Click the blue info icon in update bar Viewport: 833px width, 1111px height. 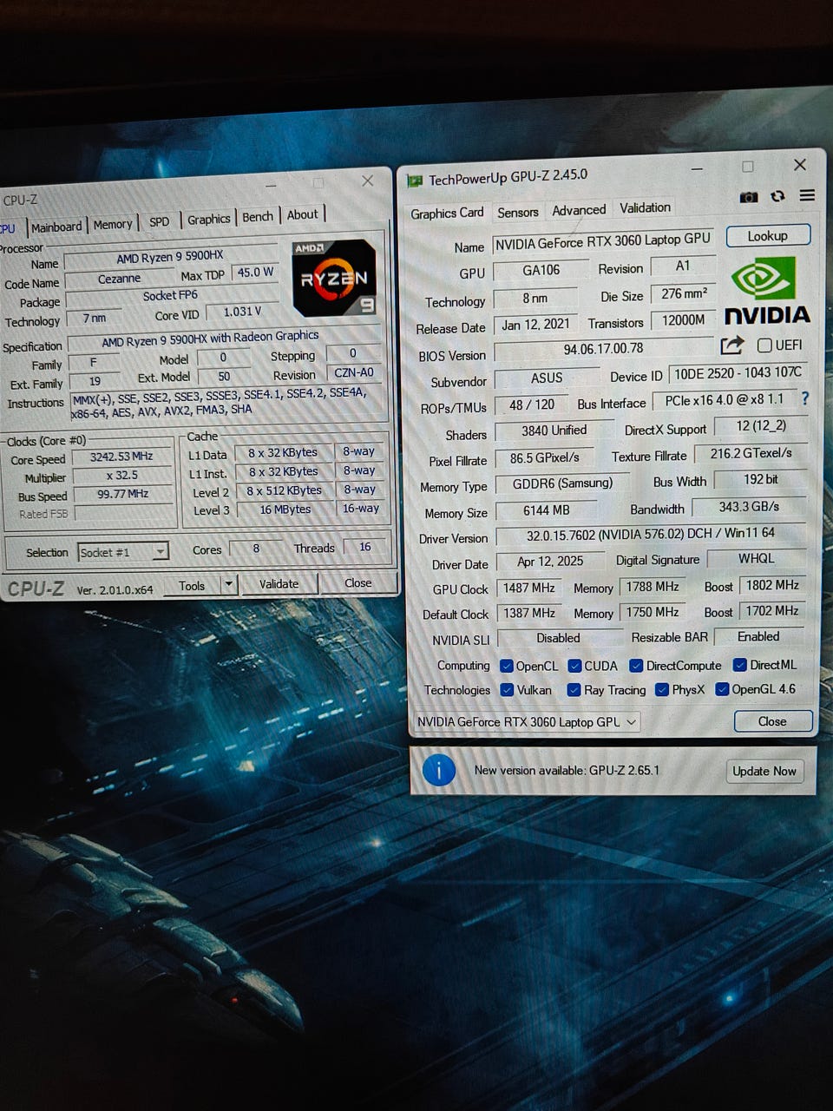(x=439, y=770)
